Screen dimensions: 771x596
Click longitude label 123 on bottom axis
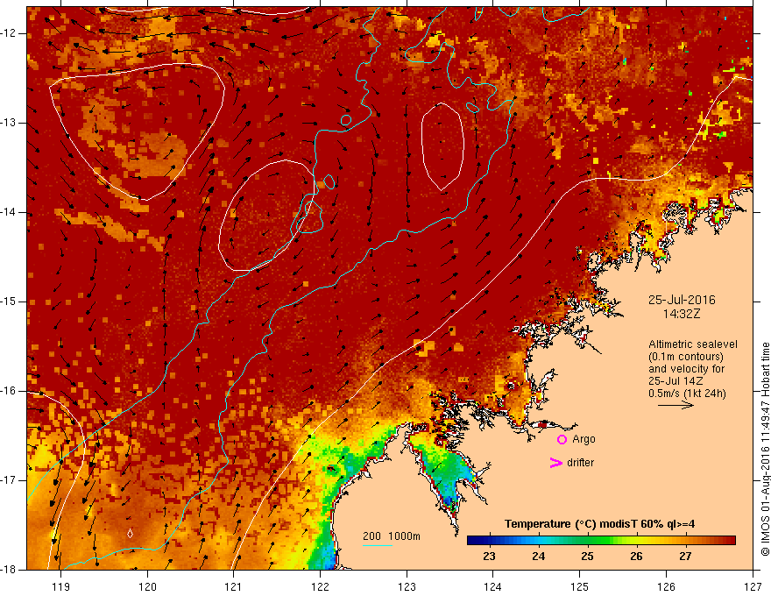coord(407,586)
